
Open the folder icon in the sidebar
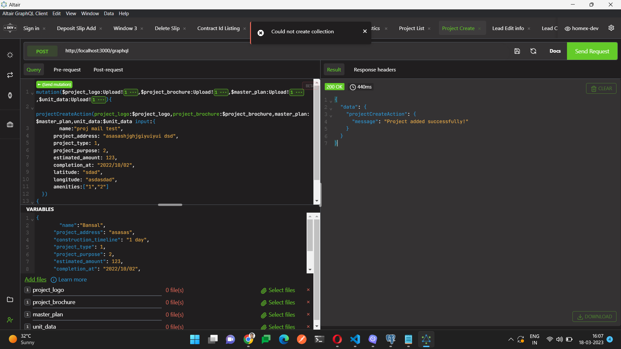10,300
